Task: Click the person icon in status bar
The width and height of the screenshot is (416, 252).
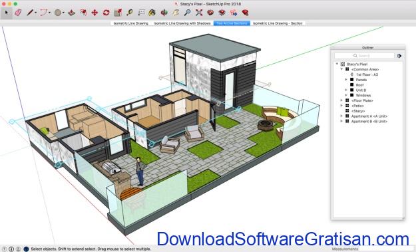Action: [x=19, y=249]
